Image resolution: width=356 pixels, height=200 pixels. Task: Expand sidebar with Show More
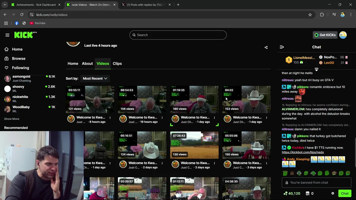[x=12, y=119]
